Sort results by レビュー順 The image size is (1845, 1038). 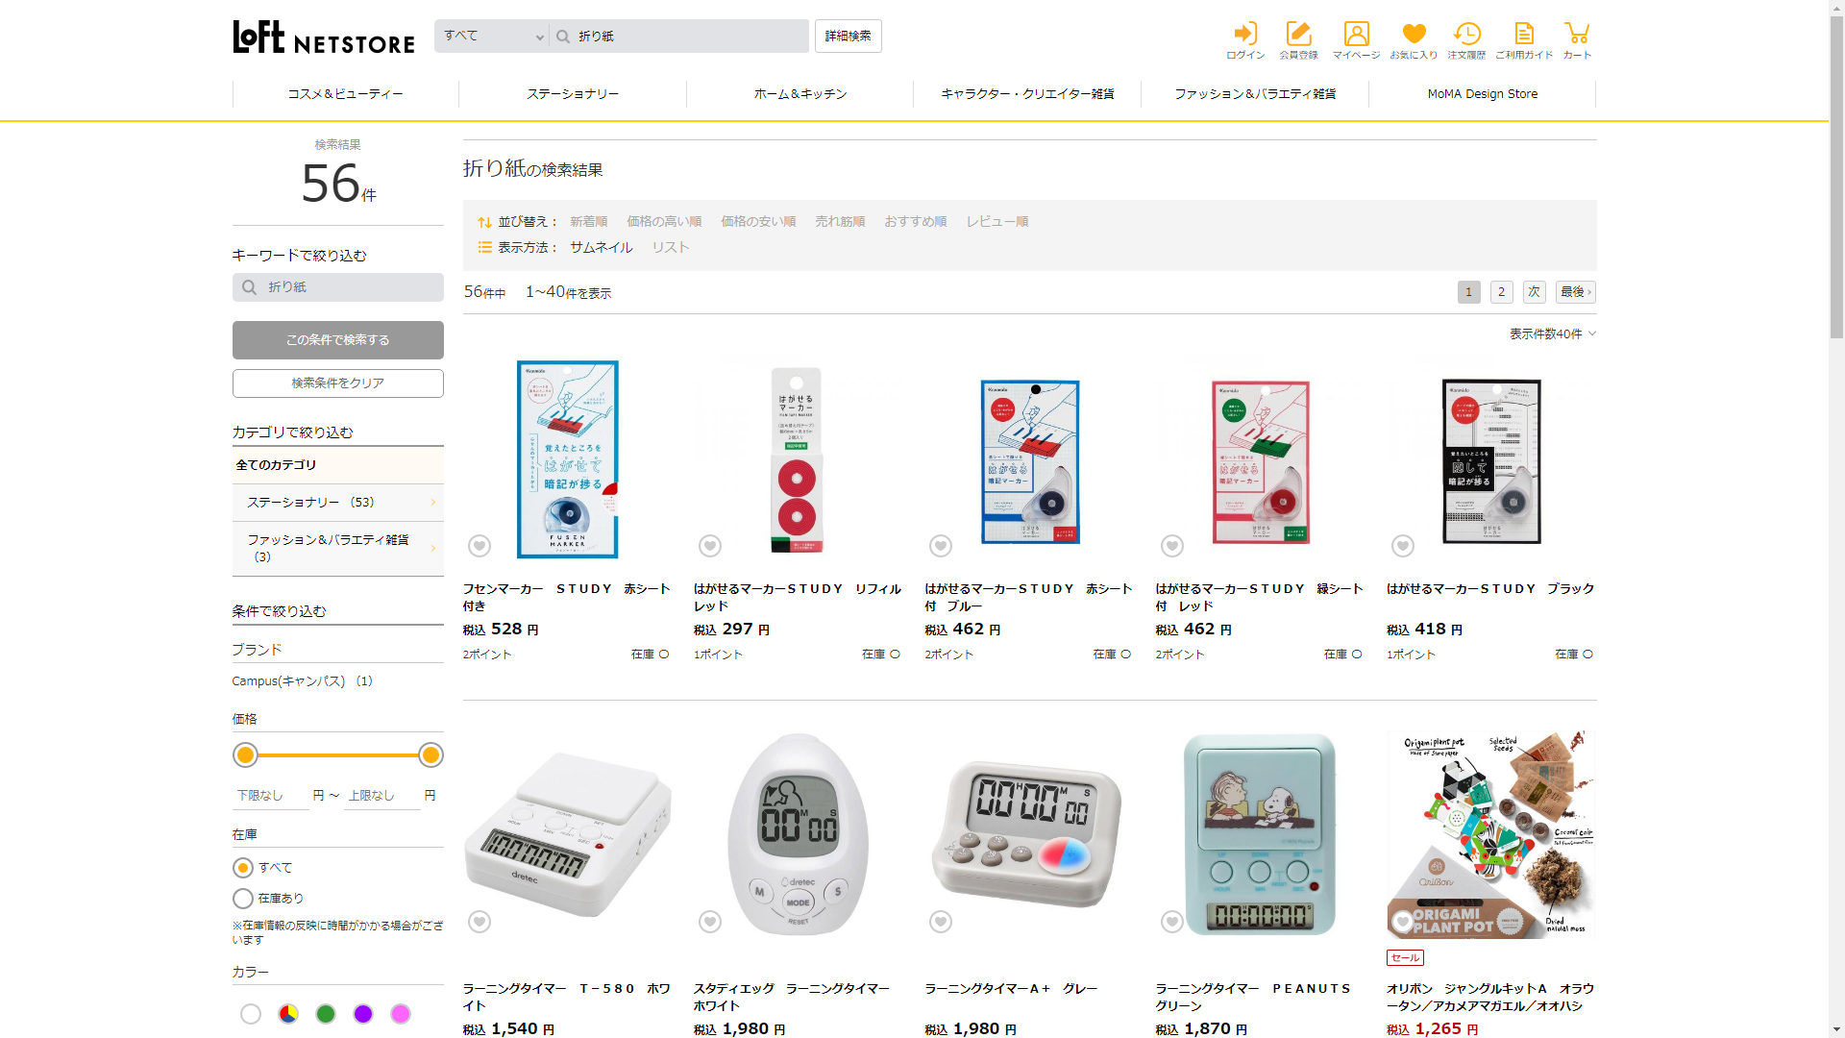point(997,222)
